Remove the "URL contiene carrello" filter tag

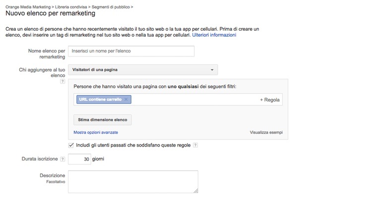pyautogui.click(x=126, y=99)
